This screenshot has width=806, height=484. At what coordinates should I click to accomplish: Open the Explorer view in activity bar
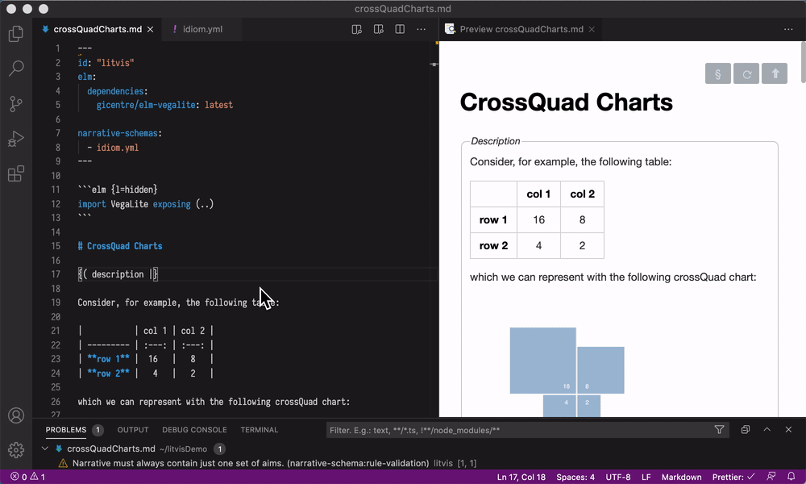16,34
